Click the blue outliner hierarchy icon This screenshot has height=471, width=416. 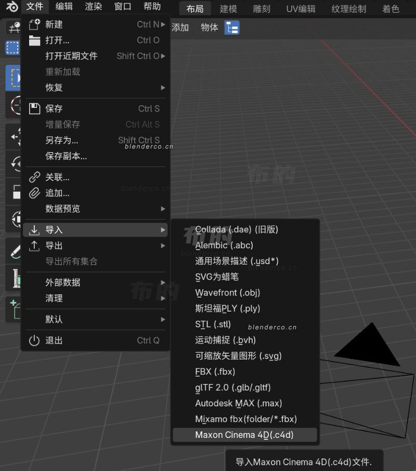point(232,28)
